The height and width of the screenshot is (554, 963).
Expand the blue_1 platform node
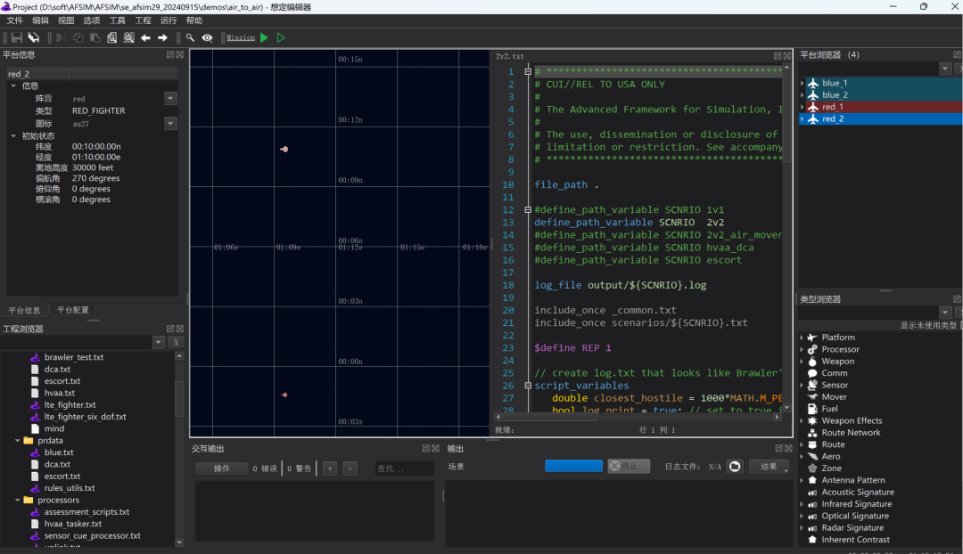802,83
